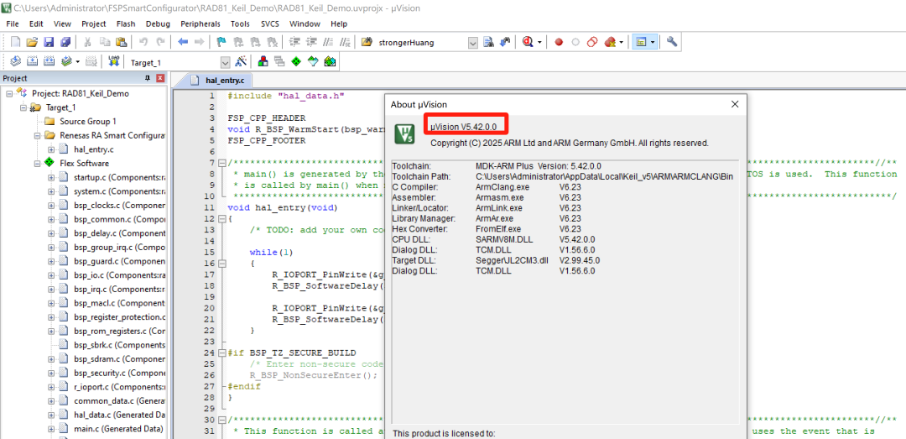Screen dimensions: 906x439
Task: Insert a bookmark using flag icon
Action: pos(221,42)
